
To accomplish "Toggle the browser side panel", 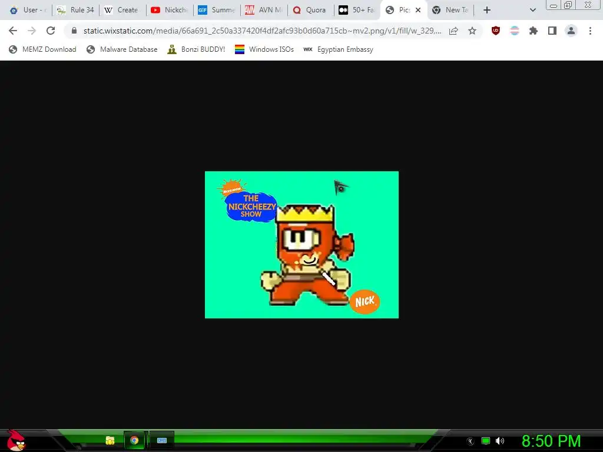I will pos(552,31).
